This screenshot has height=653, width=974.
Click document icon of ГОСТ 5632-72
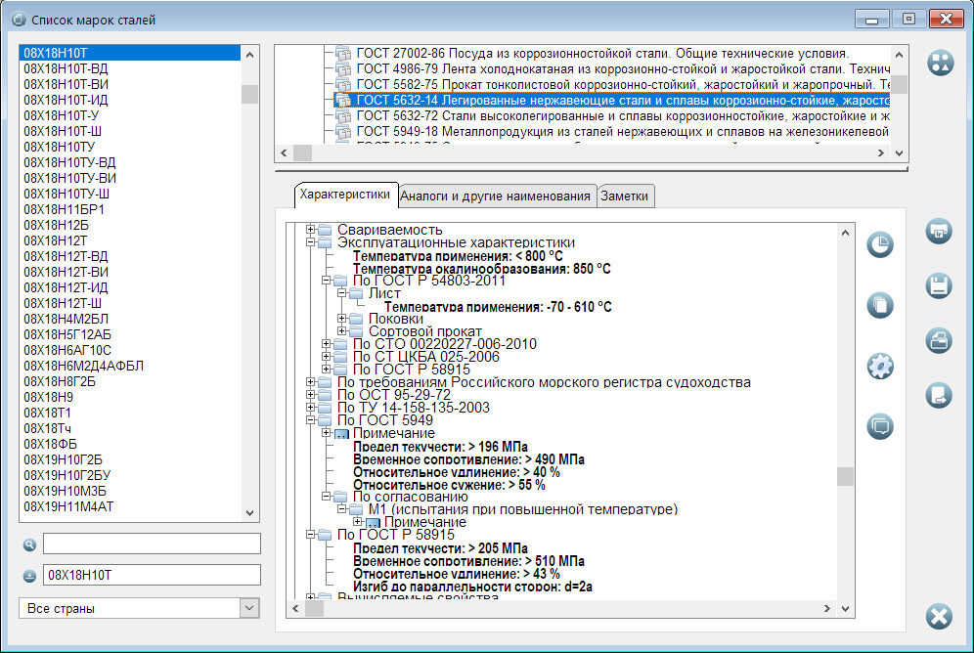point(343,116)
